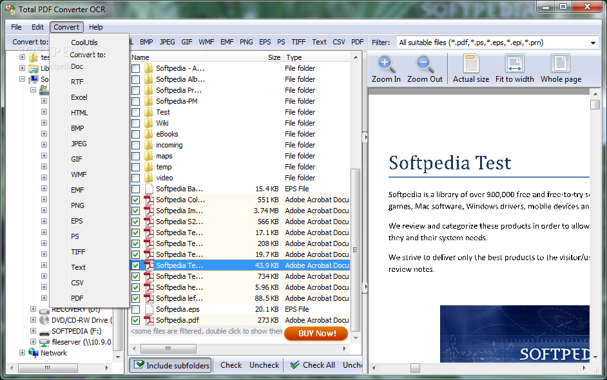Sort the file list by Name column
The height and width of the screenshot is (380, 607).
click(x=168, y=57)
